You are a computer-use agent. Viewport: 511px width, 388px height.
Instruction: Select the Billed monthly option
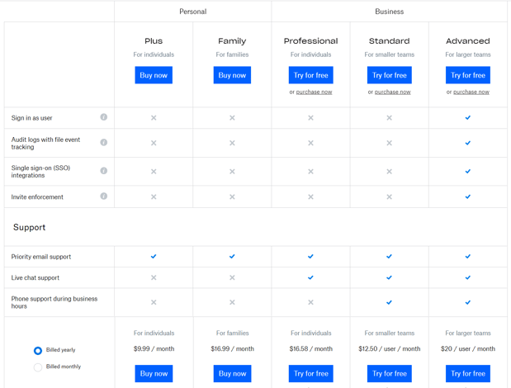(38, 367)
